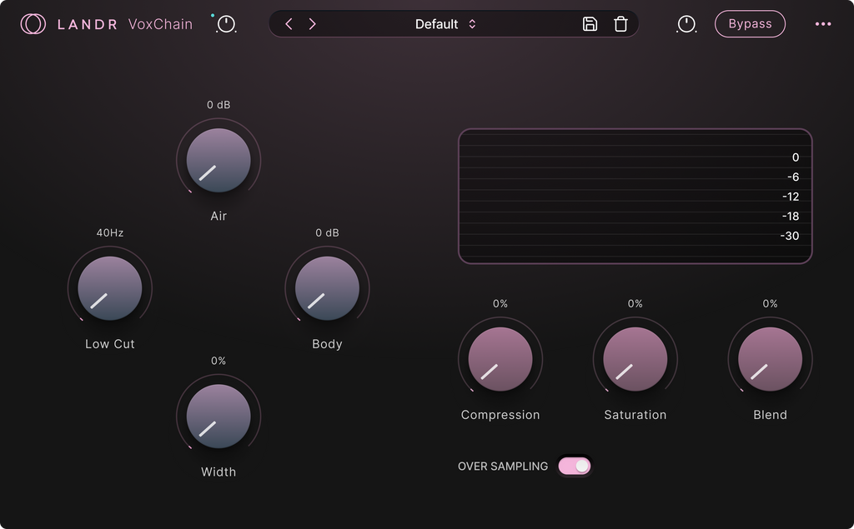Open the Default preset dropdown
854x529 pixels.
445,24
